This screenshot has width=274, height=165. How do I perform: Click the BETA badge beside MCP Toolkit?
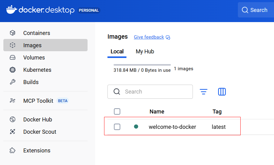click(x=62, y=101)
